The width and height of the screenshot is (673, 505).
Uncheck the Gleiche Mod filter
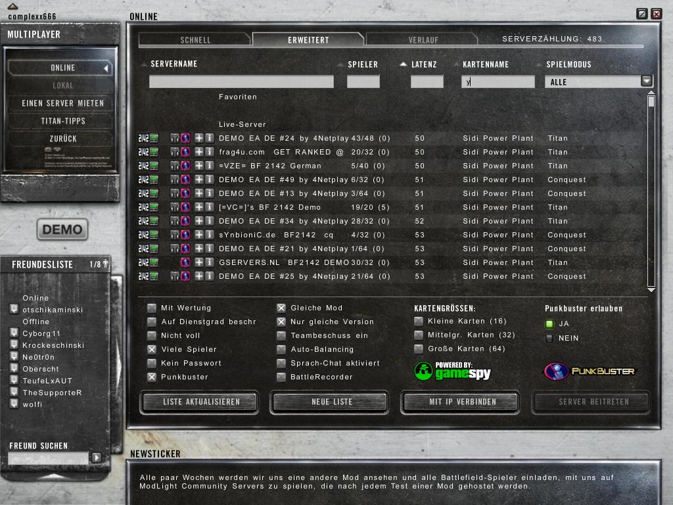click(281, 308)
